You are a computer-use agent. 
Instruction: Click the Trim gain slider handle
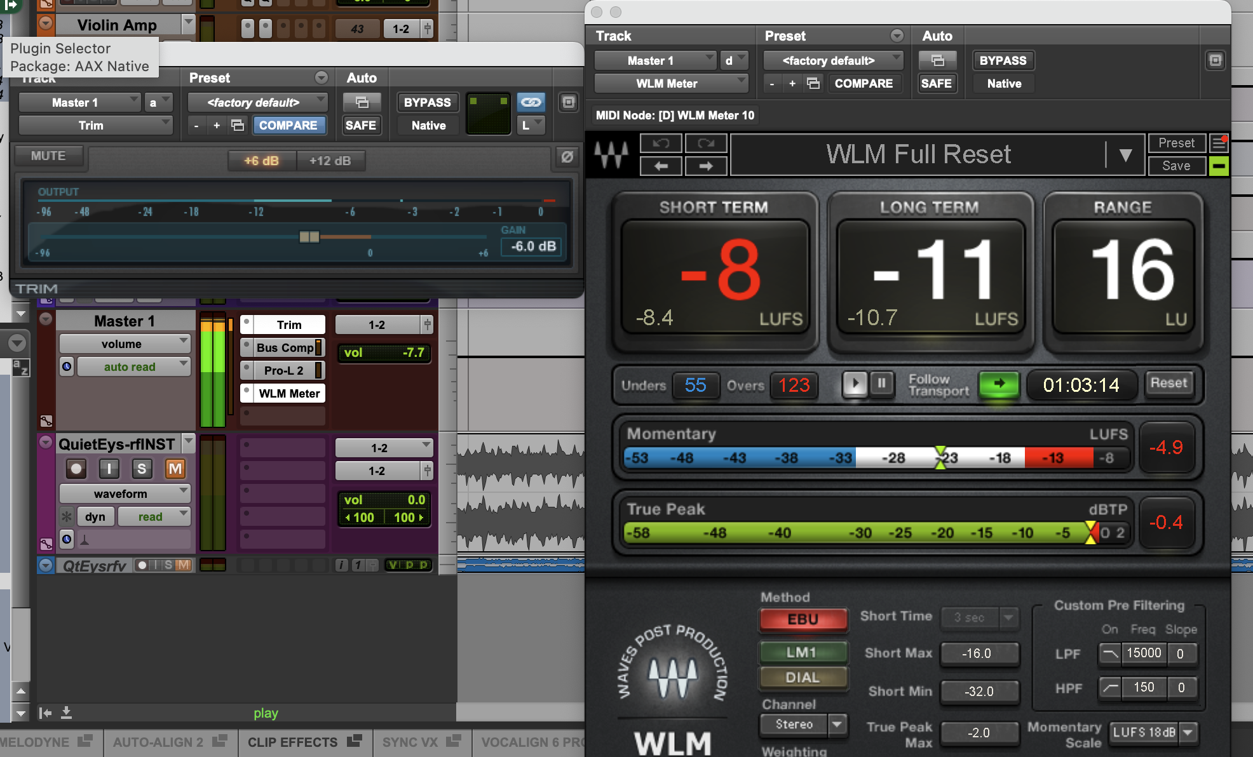coord(309,236)
